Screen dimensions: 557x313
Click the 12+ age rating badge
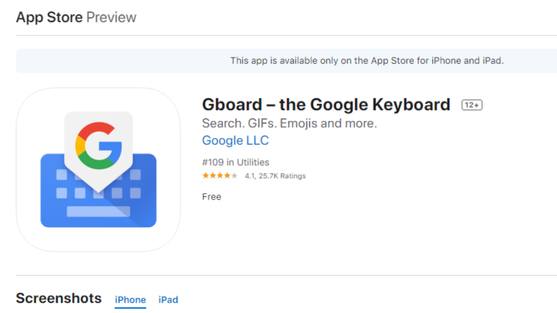point(471,104)
